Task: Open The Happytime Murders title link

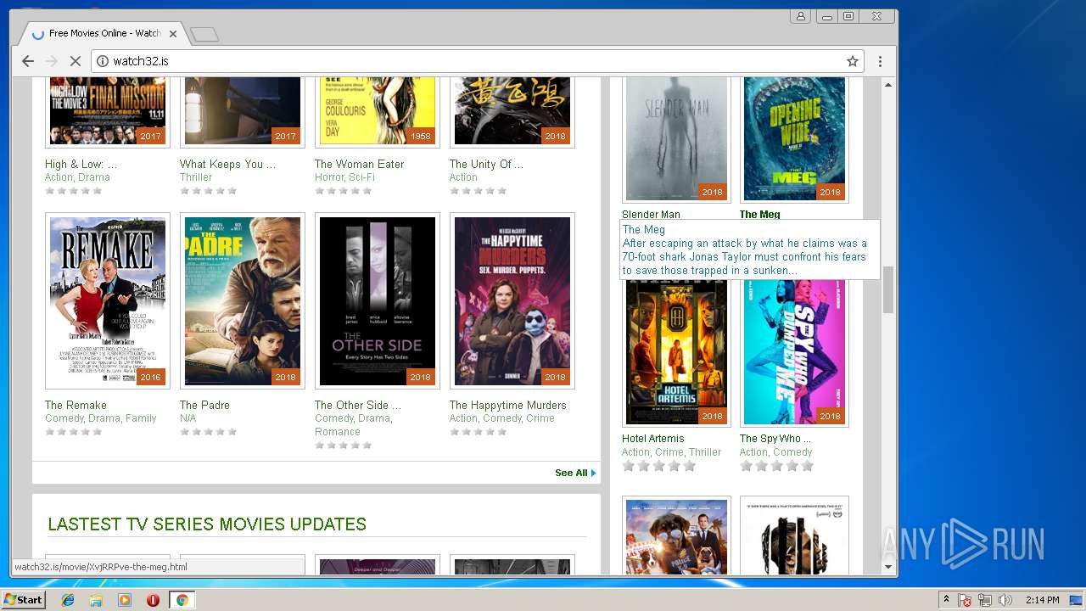Action: [507, 405]
